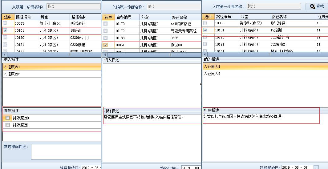Viewport: 328px width, 169px height.
Task: Click diagnosis name field in middle panel
Action: pyautogui.click(x=174, y=7)
